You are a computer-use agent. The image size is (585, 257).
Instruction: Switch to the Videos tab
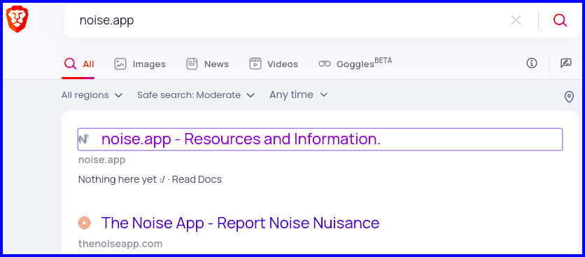coord(274,64)
